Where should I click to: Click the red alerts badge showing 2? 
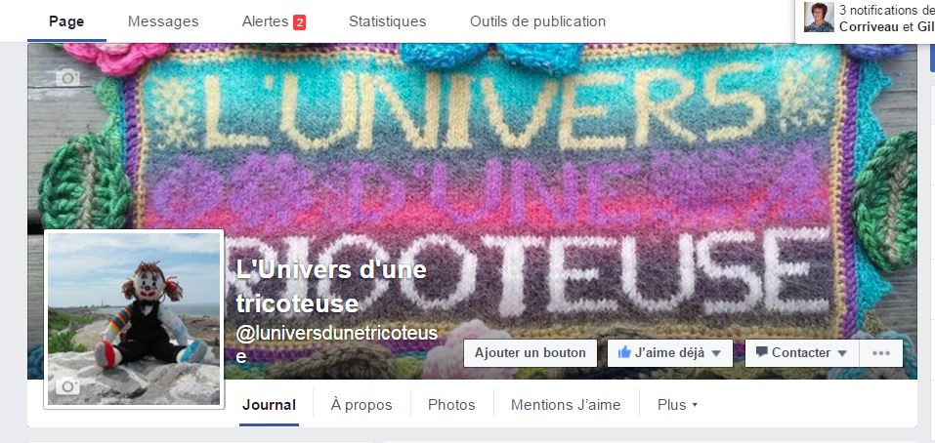click(x=299, y=22)
